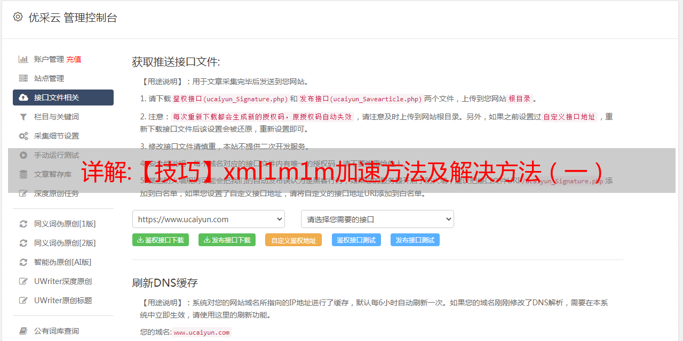Image resolution: width=683 pixels, height=341 pixels.
Task: Click the book icon for 公有词库查询
Action: point(23,331)
